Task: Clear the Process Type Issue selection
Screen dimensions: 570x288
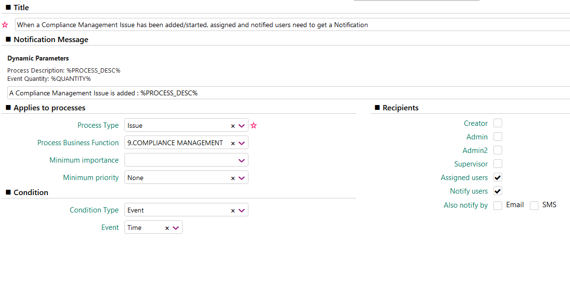Action: (233, 126)
